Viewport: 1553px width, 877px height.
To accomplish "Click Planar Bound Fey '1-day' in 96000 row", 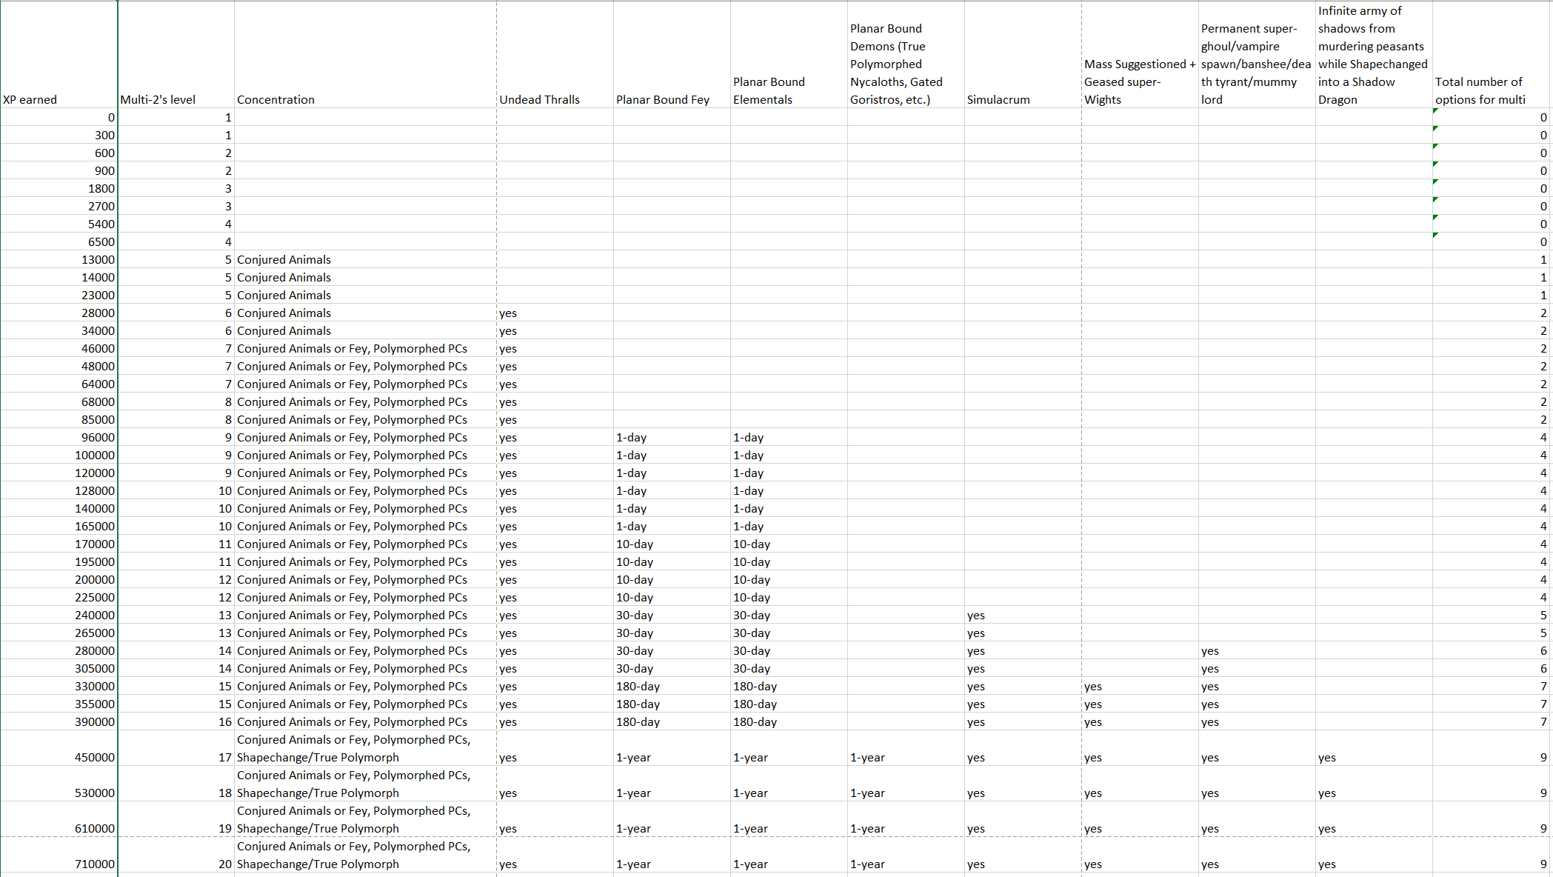I will coord(672,437).
